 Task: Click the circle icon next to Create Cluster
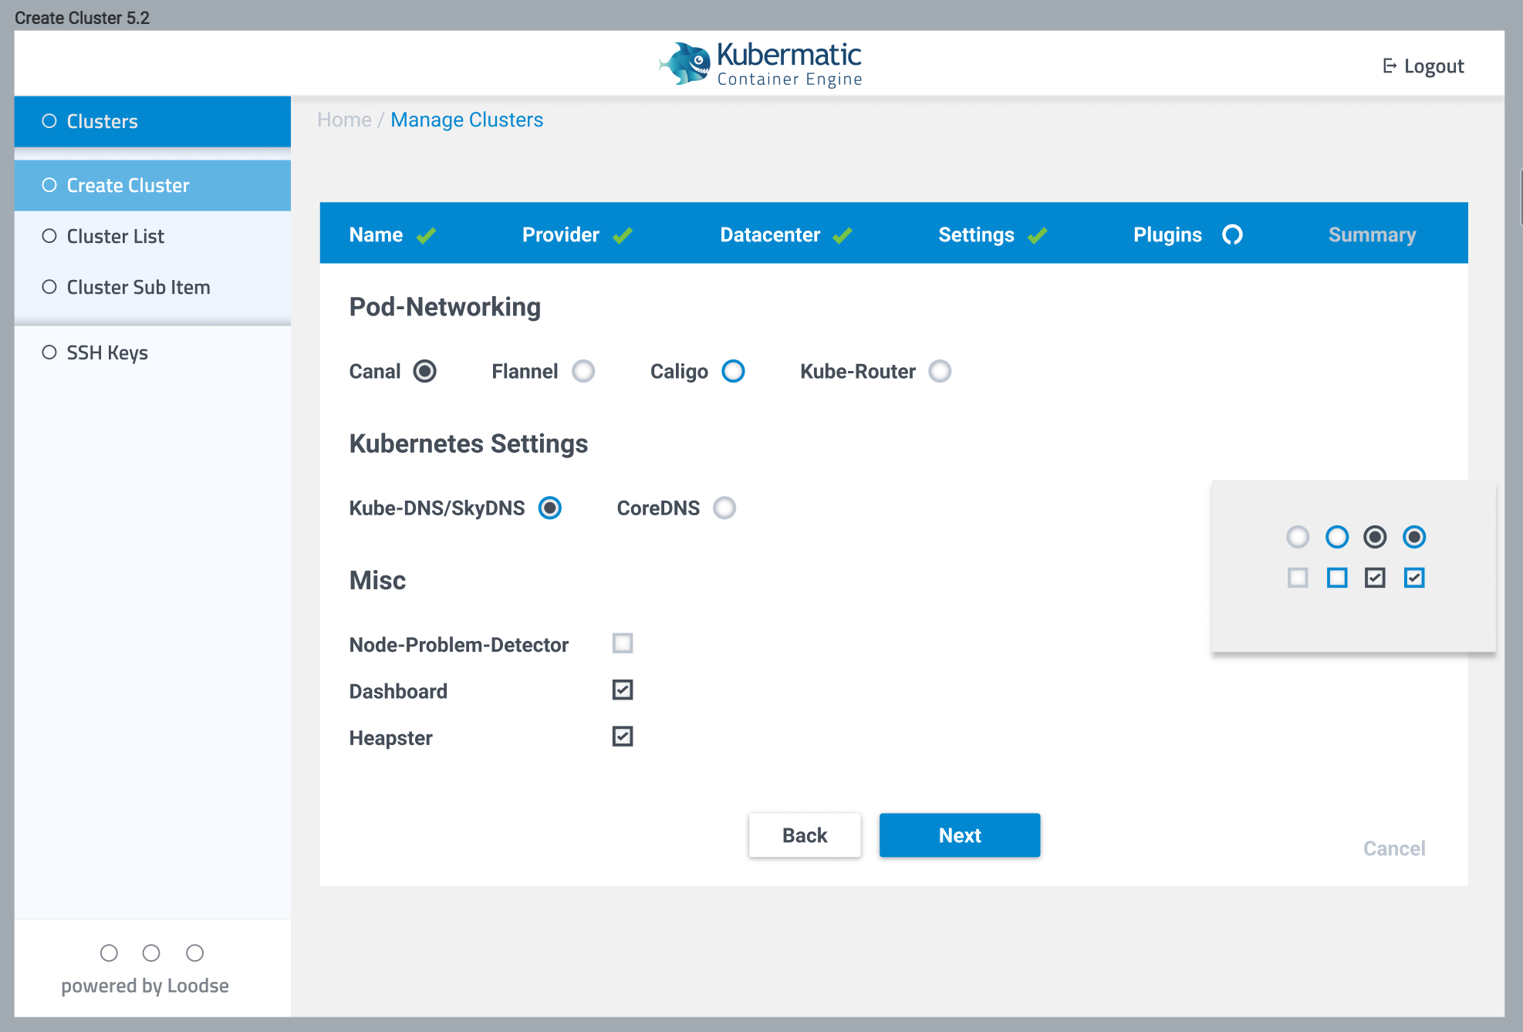click(x=49, y=185)
